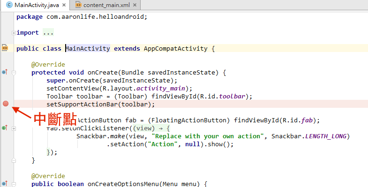Click R.id.fab reference in findViewById

(x=298, y=120)
